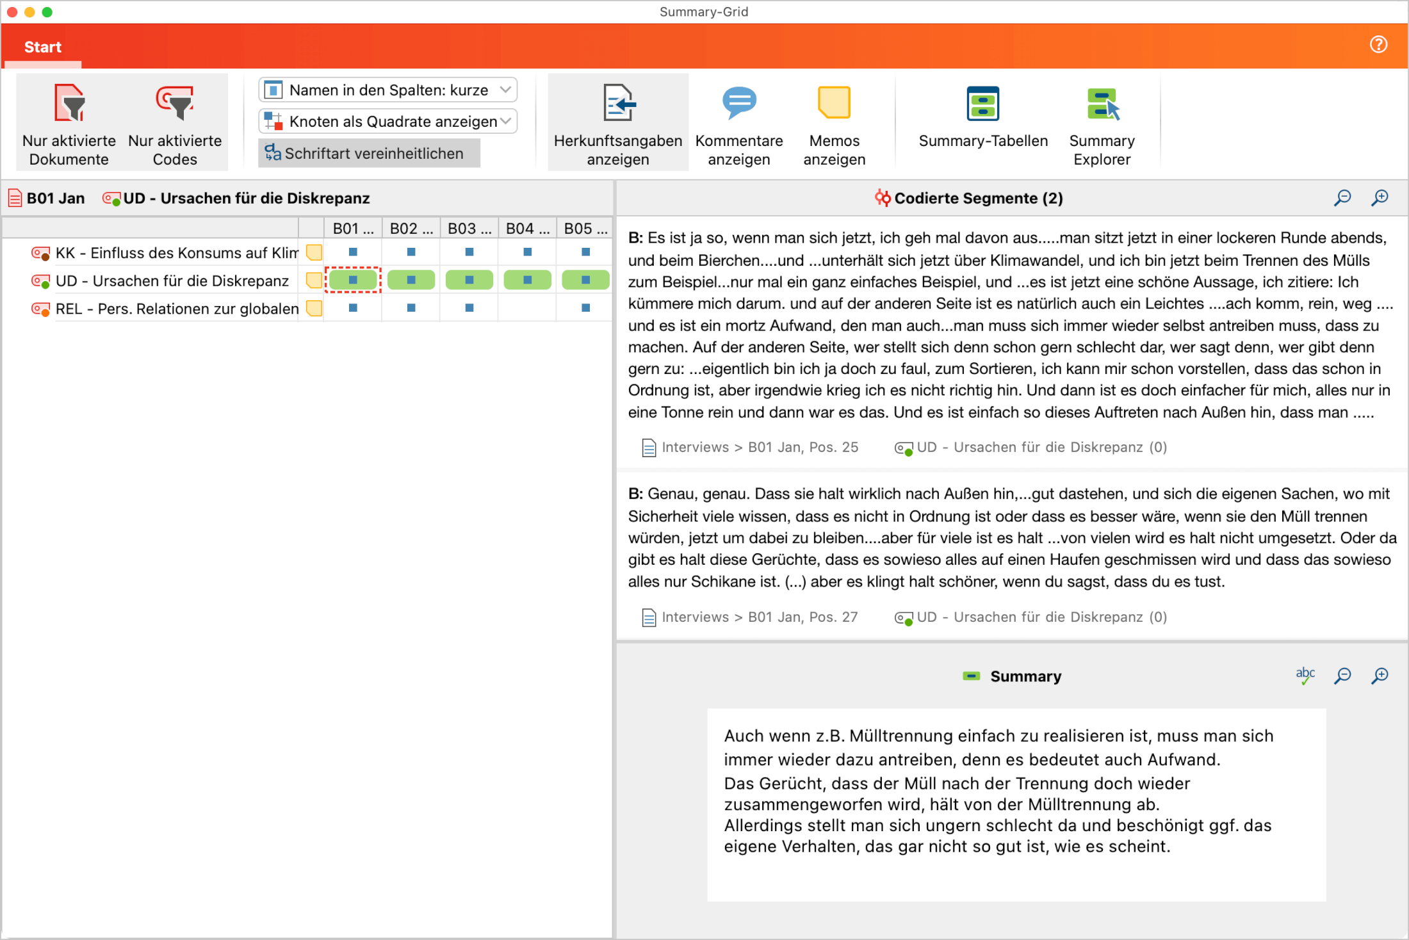Screen dimensions: 1409x940
Task: Open source link 'Interviews > B01 Jan, Pos. 25'
Action: point(760,447)
